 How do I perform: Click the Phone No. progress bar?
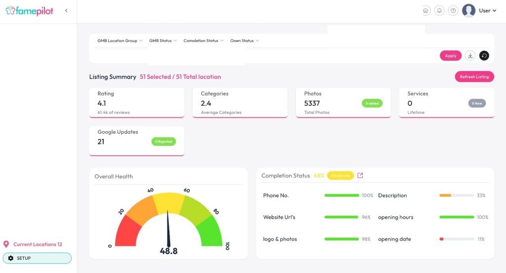pyautogui.click(x=342, y=196)
